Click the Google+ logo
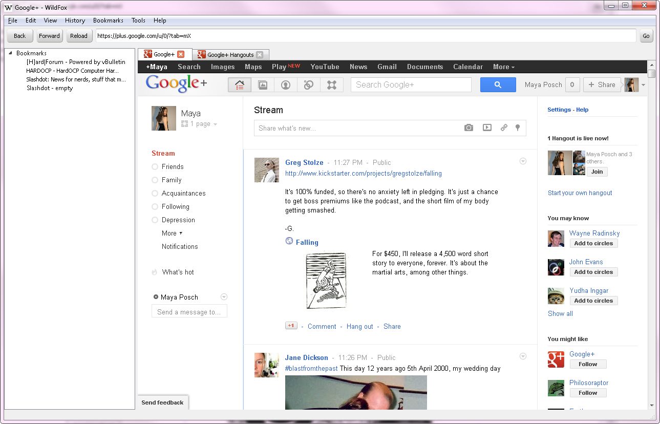The width and height of the screenshot is (660, 424). (x=177, y=84)
